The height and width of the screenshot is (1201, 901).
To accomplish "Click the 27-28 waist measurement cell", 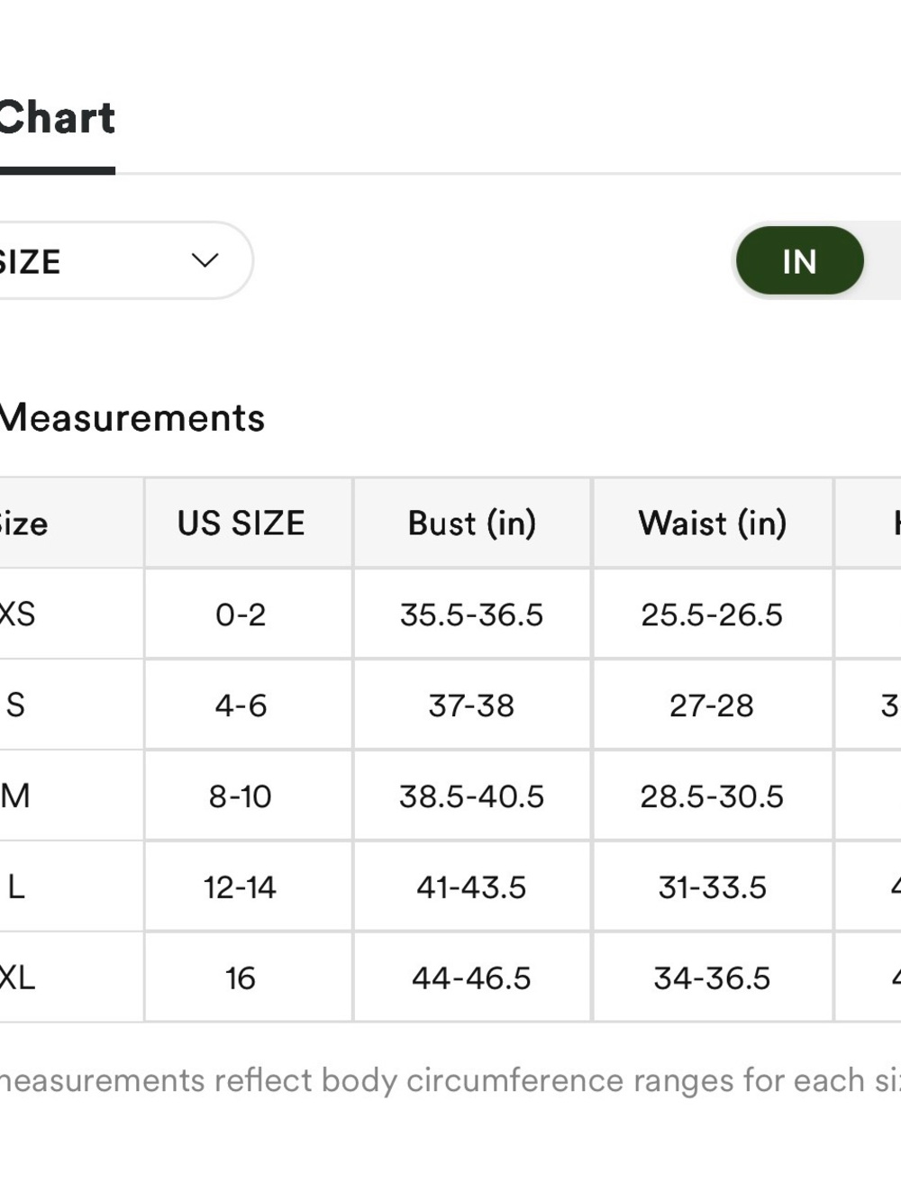I will 713,705.
